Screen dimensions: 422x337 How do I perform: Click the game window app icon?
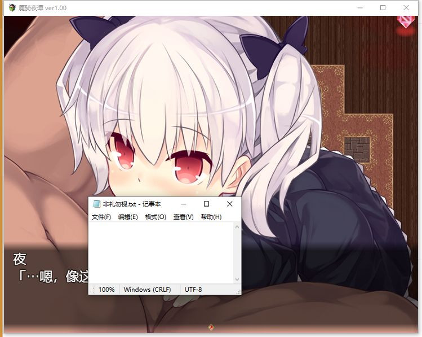pos(12,8)
